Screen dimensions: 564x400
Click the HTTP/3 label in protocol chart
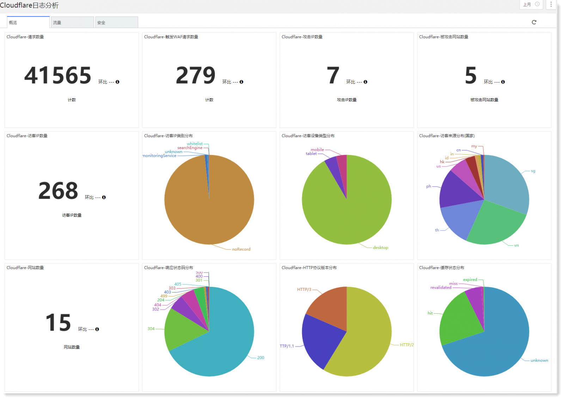tap(304, 289)
